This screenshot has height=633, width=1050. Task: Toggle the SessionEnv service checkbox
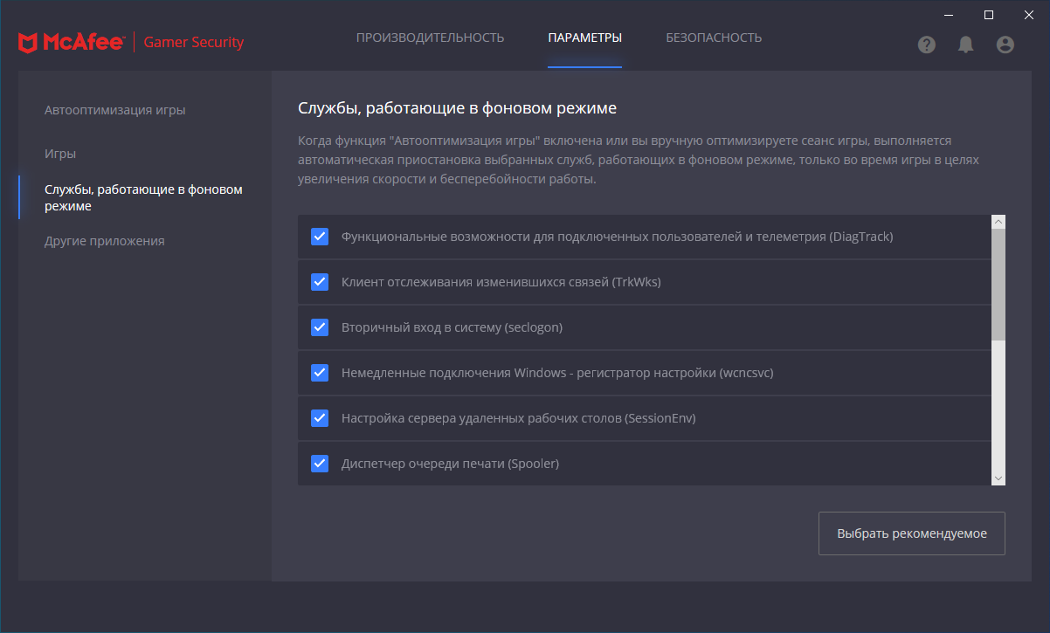320,418
